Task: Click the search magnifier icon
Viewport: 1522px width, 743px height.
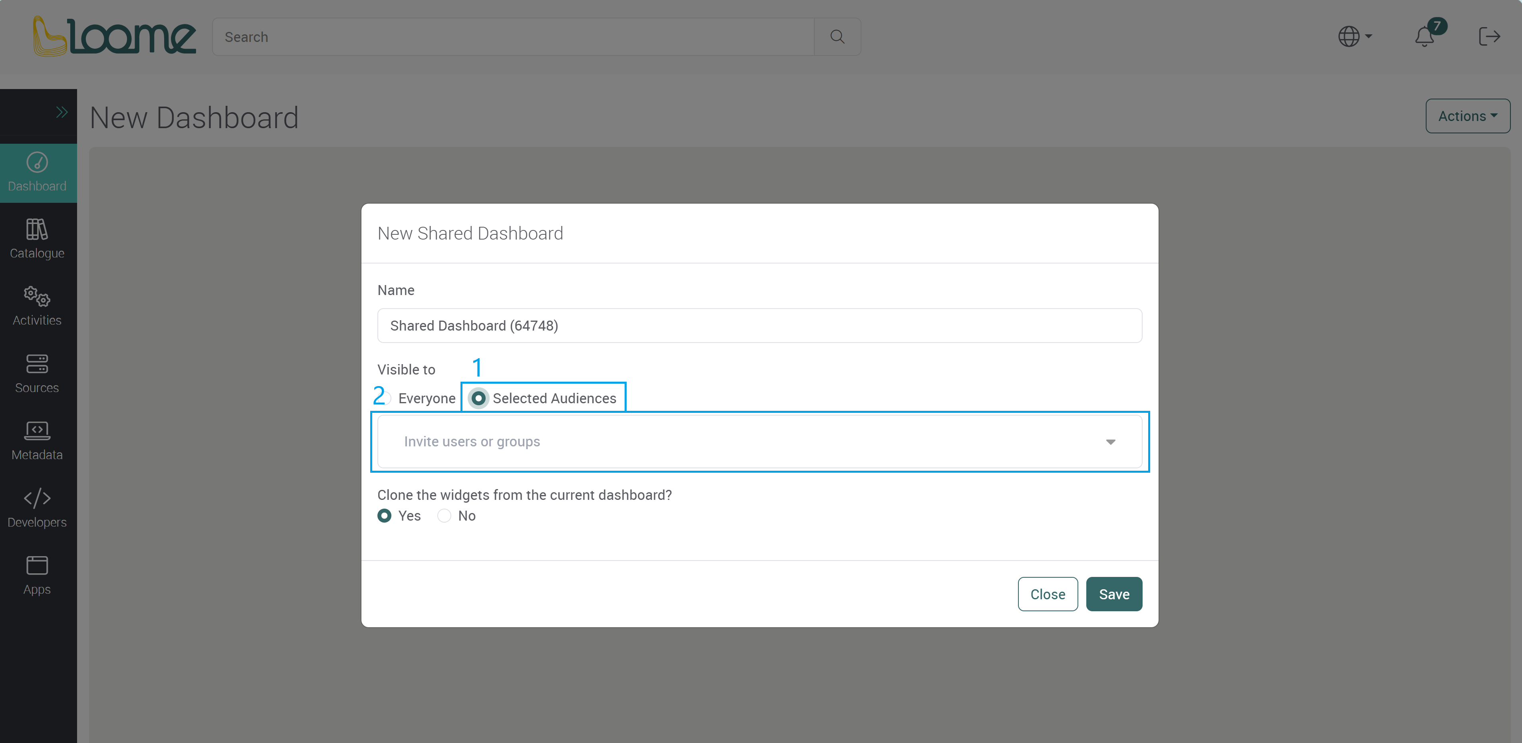Action: point(837,37)
